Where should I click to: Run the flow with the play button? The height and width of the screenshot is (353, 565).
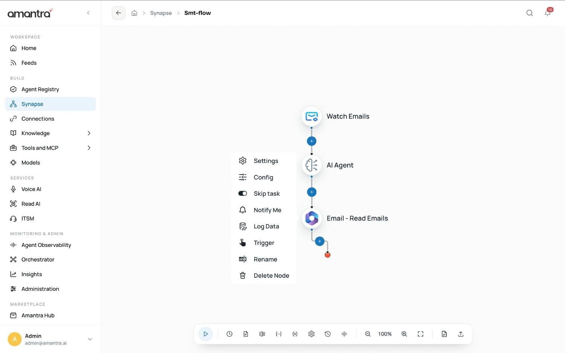(x=206, y=334)
